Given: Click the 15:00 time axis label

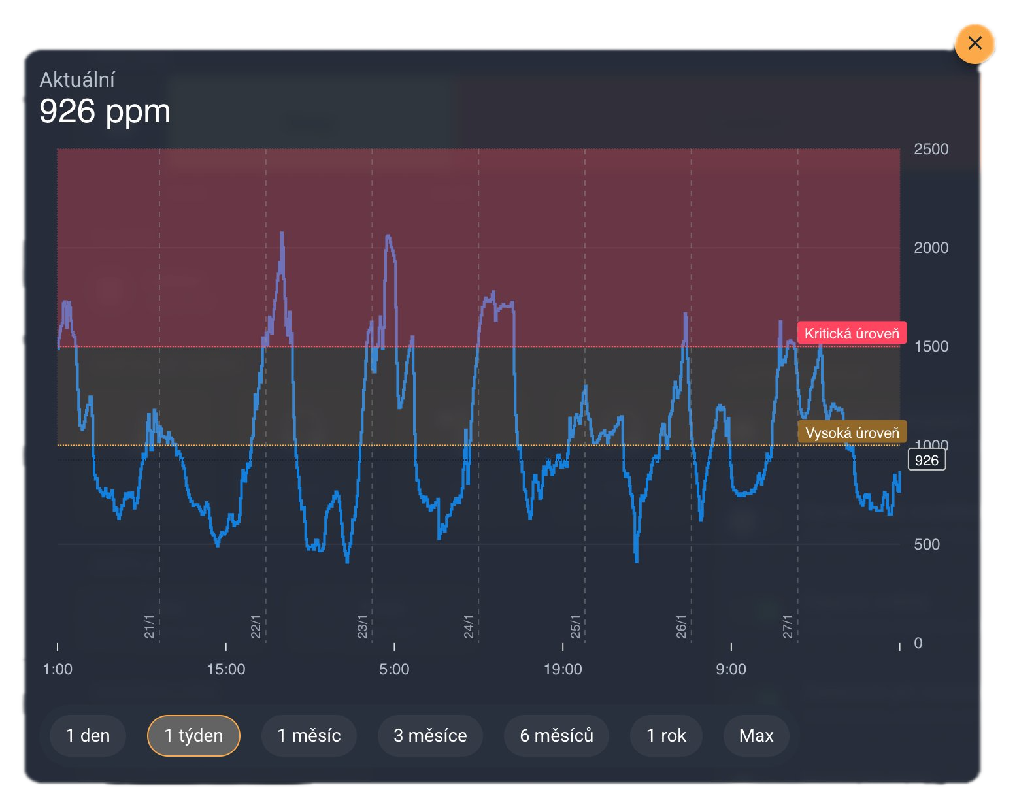Looking at the screenshot, I should (x=226, y=669).
